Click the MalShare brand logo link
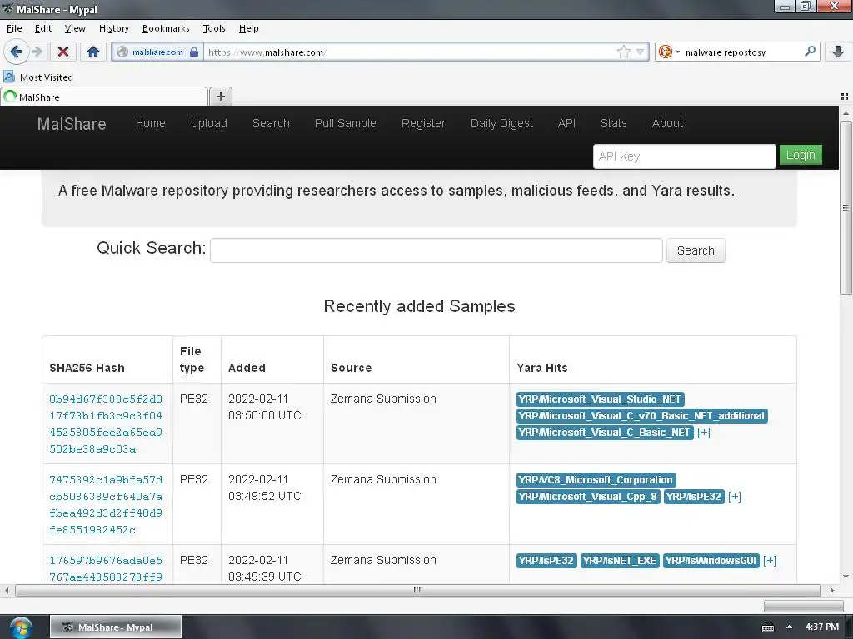This screenshot has height=639, width=853. coord(72,123)
